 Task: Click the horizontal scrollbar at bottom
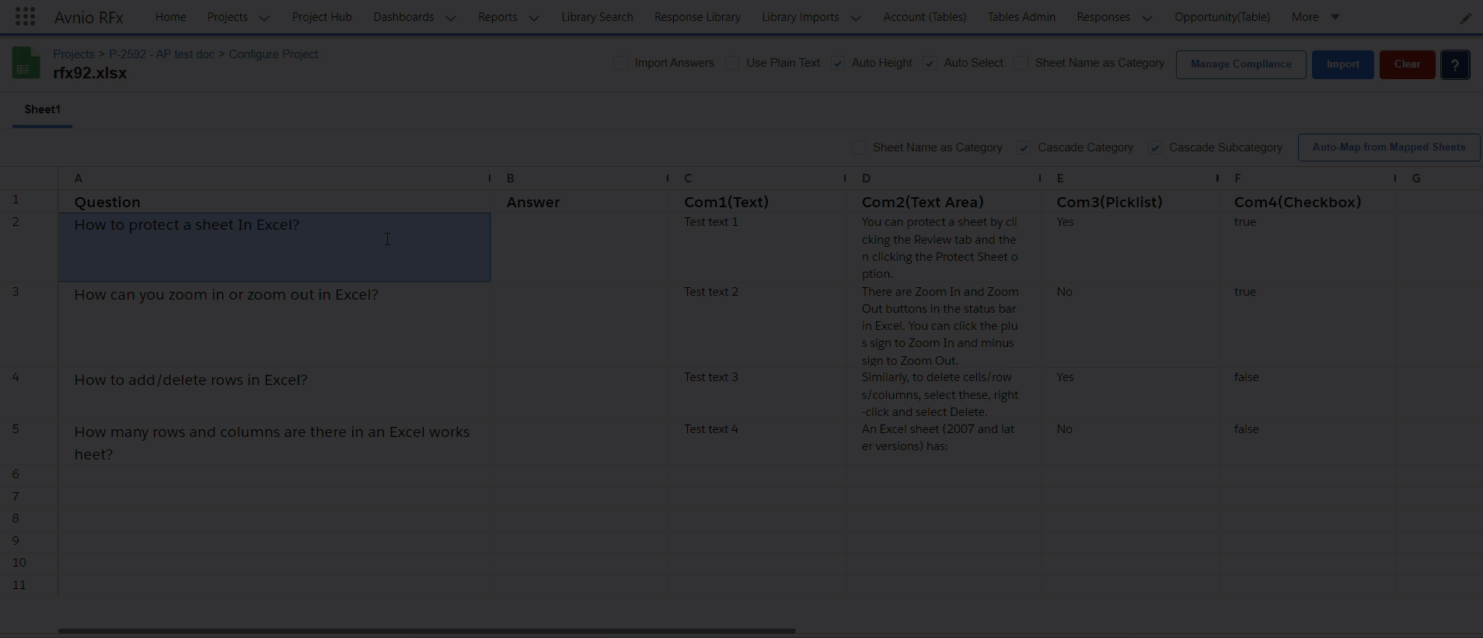[426, 631]
